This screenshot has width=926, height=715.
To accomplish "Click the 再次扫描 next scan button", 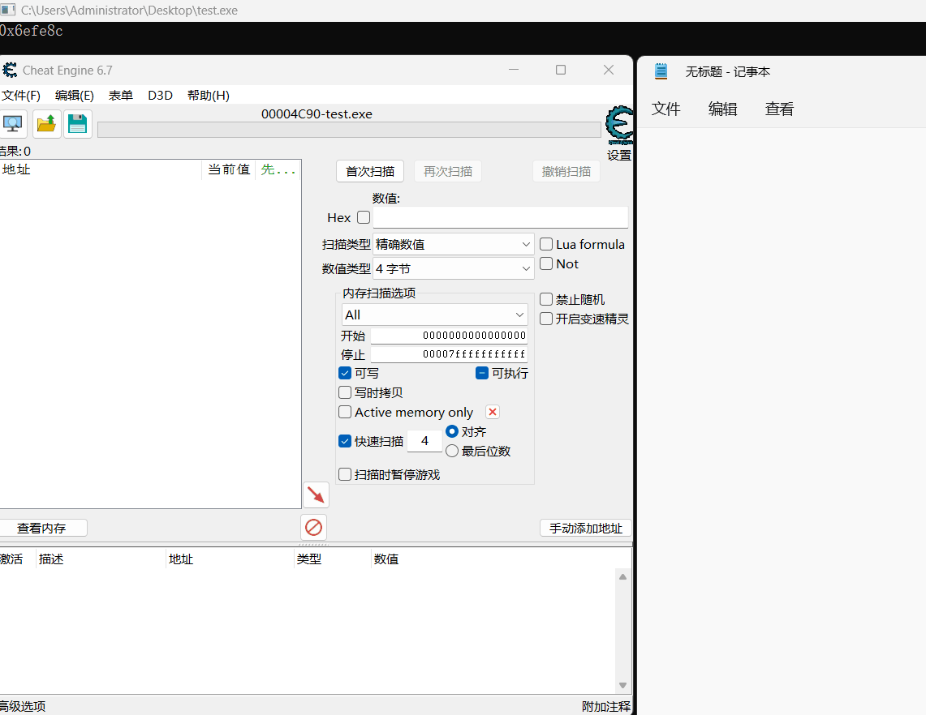I will (x=448, y=171).
